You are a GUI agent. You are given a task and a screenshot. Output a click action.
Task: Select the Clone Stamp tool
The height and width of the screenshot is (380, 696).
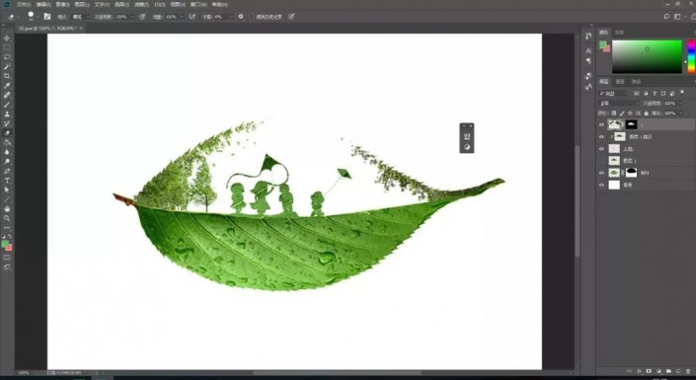[x=7, y=114]
